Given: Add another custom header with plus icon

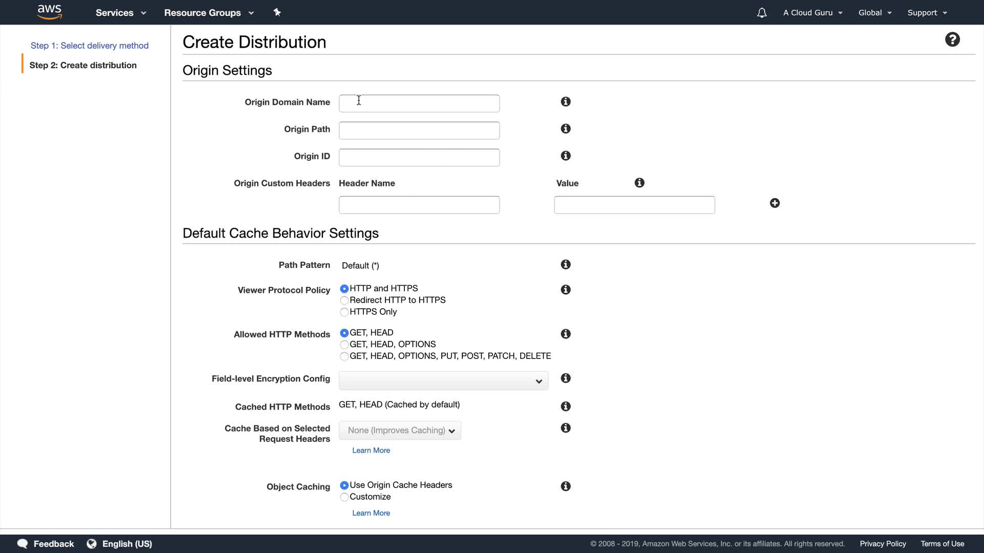Looking at the screenshot, I should click(775, 203).
